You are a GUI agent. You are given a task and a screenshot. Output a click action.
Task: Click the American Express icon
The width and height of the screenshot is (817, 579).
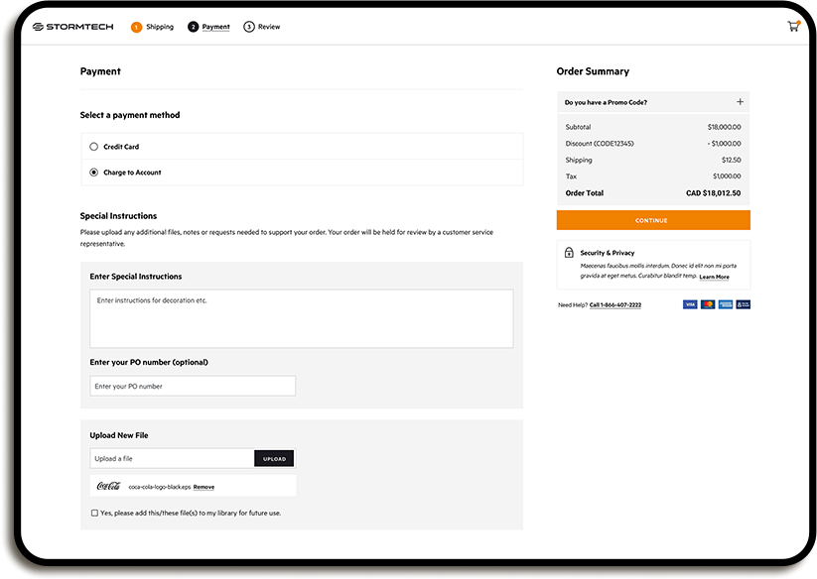[725, 304]
